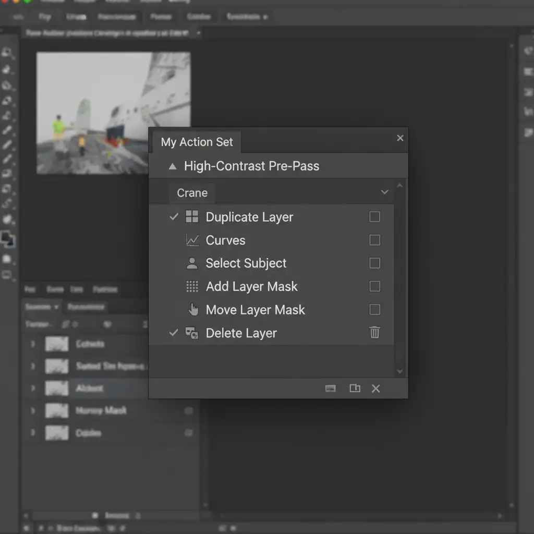534x534 pixels.
Task: Tick the Curves step checkbox
Action: click(x=374, y=240)
